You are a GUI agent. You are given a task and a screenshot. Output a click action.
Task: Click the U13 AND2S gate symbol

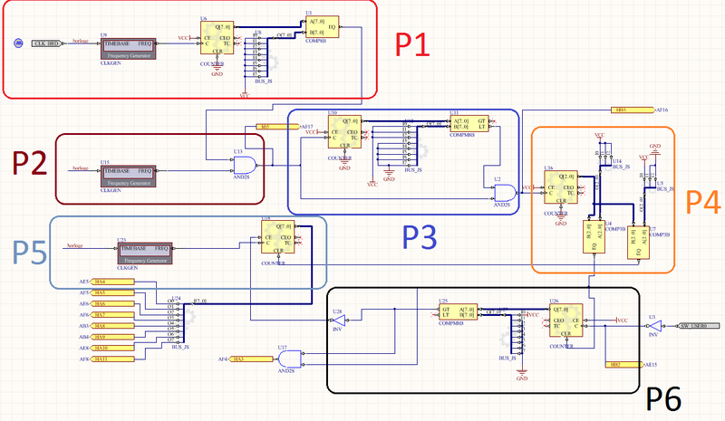244,164
